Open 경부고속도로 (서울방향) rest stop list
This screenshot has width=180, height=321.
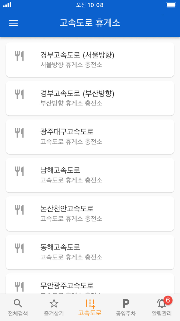(90, 60)
